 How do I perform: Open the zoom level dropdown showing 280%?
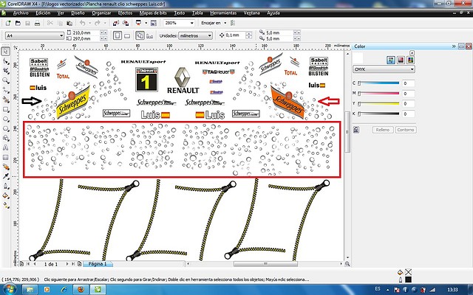(x=192, y=23)
